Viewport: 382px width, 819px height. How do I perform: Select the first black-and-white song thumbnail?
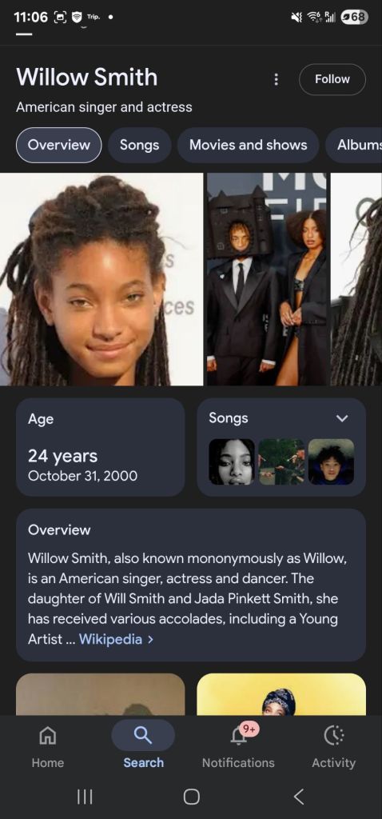click(x=232, y=461)
